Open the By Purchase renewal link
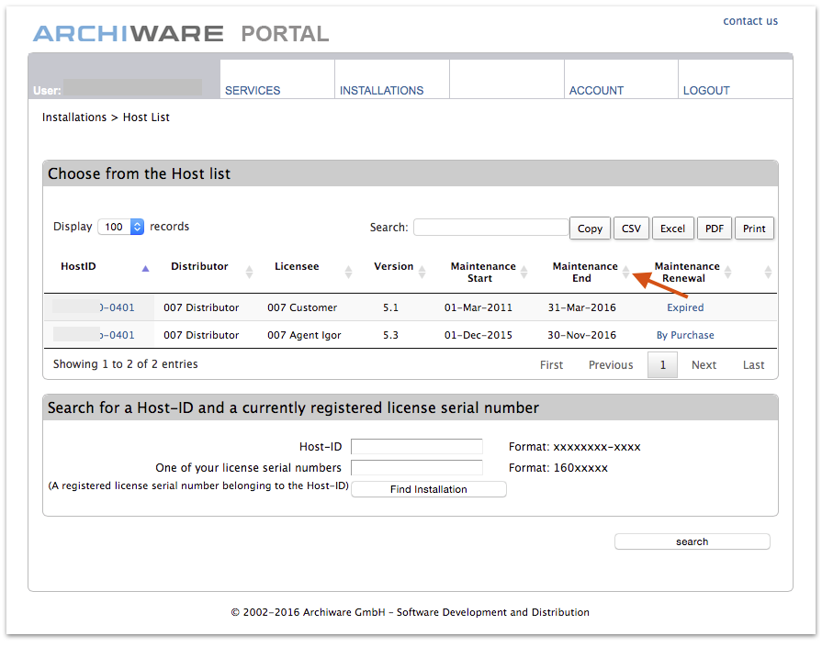 pyautogui.click(x=685, y=335)
